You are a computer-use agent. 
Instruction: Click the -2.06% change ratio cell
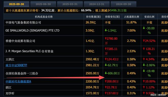[149, 65]
